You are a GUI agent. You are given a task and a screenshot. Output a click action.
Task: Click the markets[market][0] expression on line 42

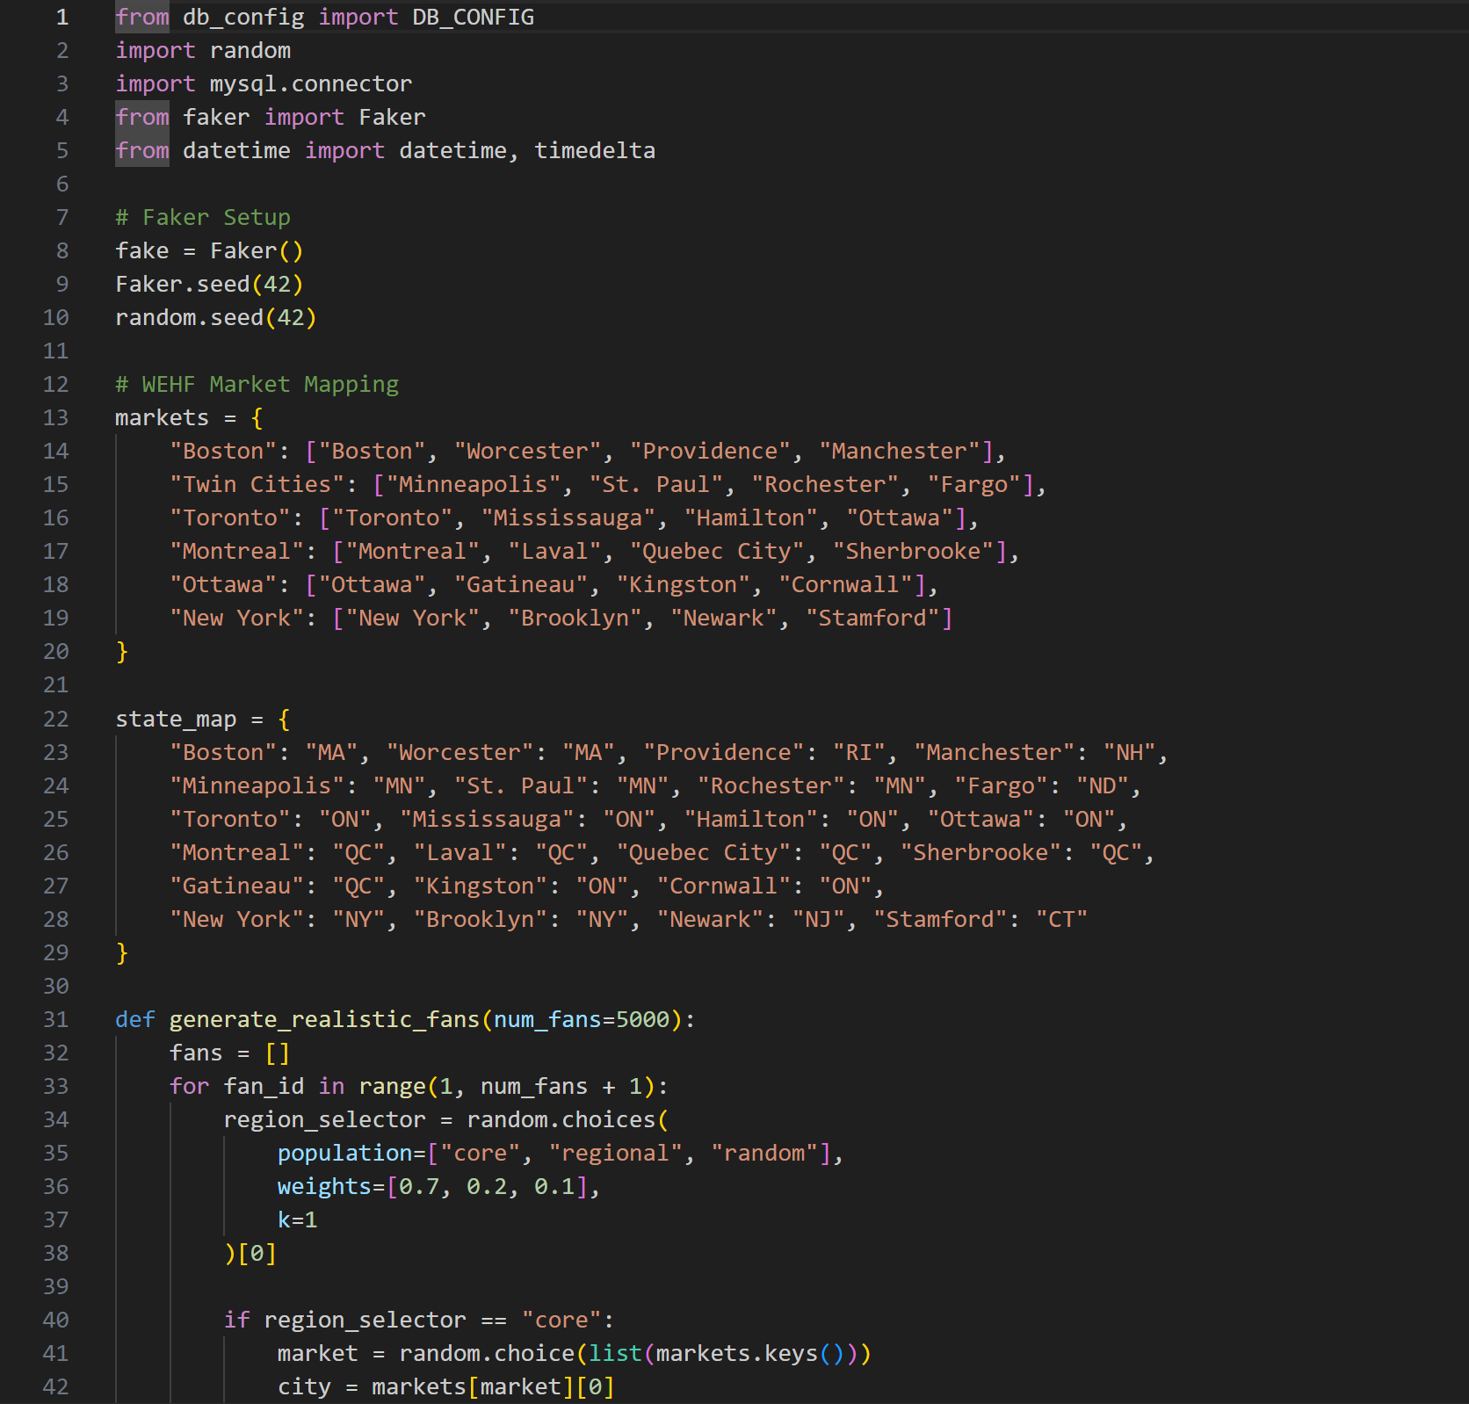tap(492, 1386)
